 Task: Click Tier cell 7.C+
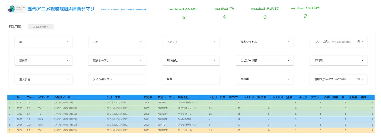pyautogui.click(x=30, y=125)
